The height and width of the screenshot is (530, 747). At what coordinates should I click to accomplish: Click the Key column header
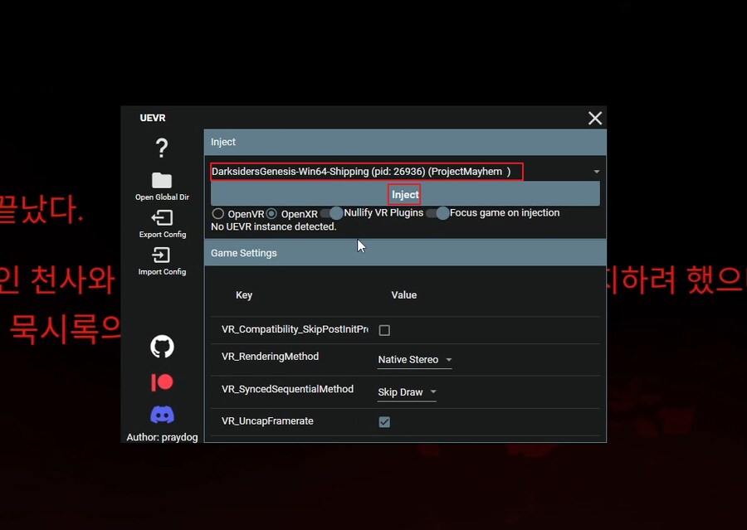[x=244, y=295]
